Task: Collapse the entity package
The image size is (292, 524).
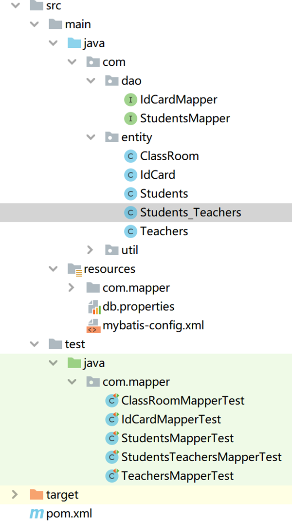Action: click(x=91, y=137)
